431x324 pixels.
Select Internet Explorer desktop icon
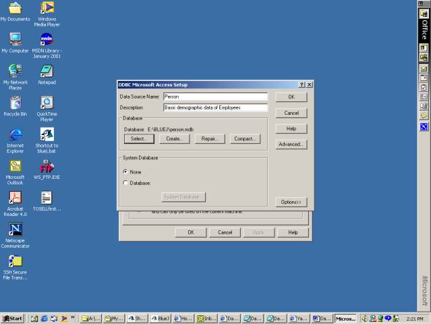[x=15, y=140]
